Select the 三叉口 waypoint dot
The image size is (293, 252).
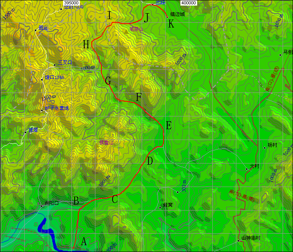coord(55,65)
